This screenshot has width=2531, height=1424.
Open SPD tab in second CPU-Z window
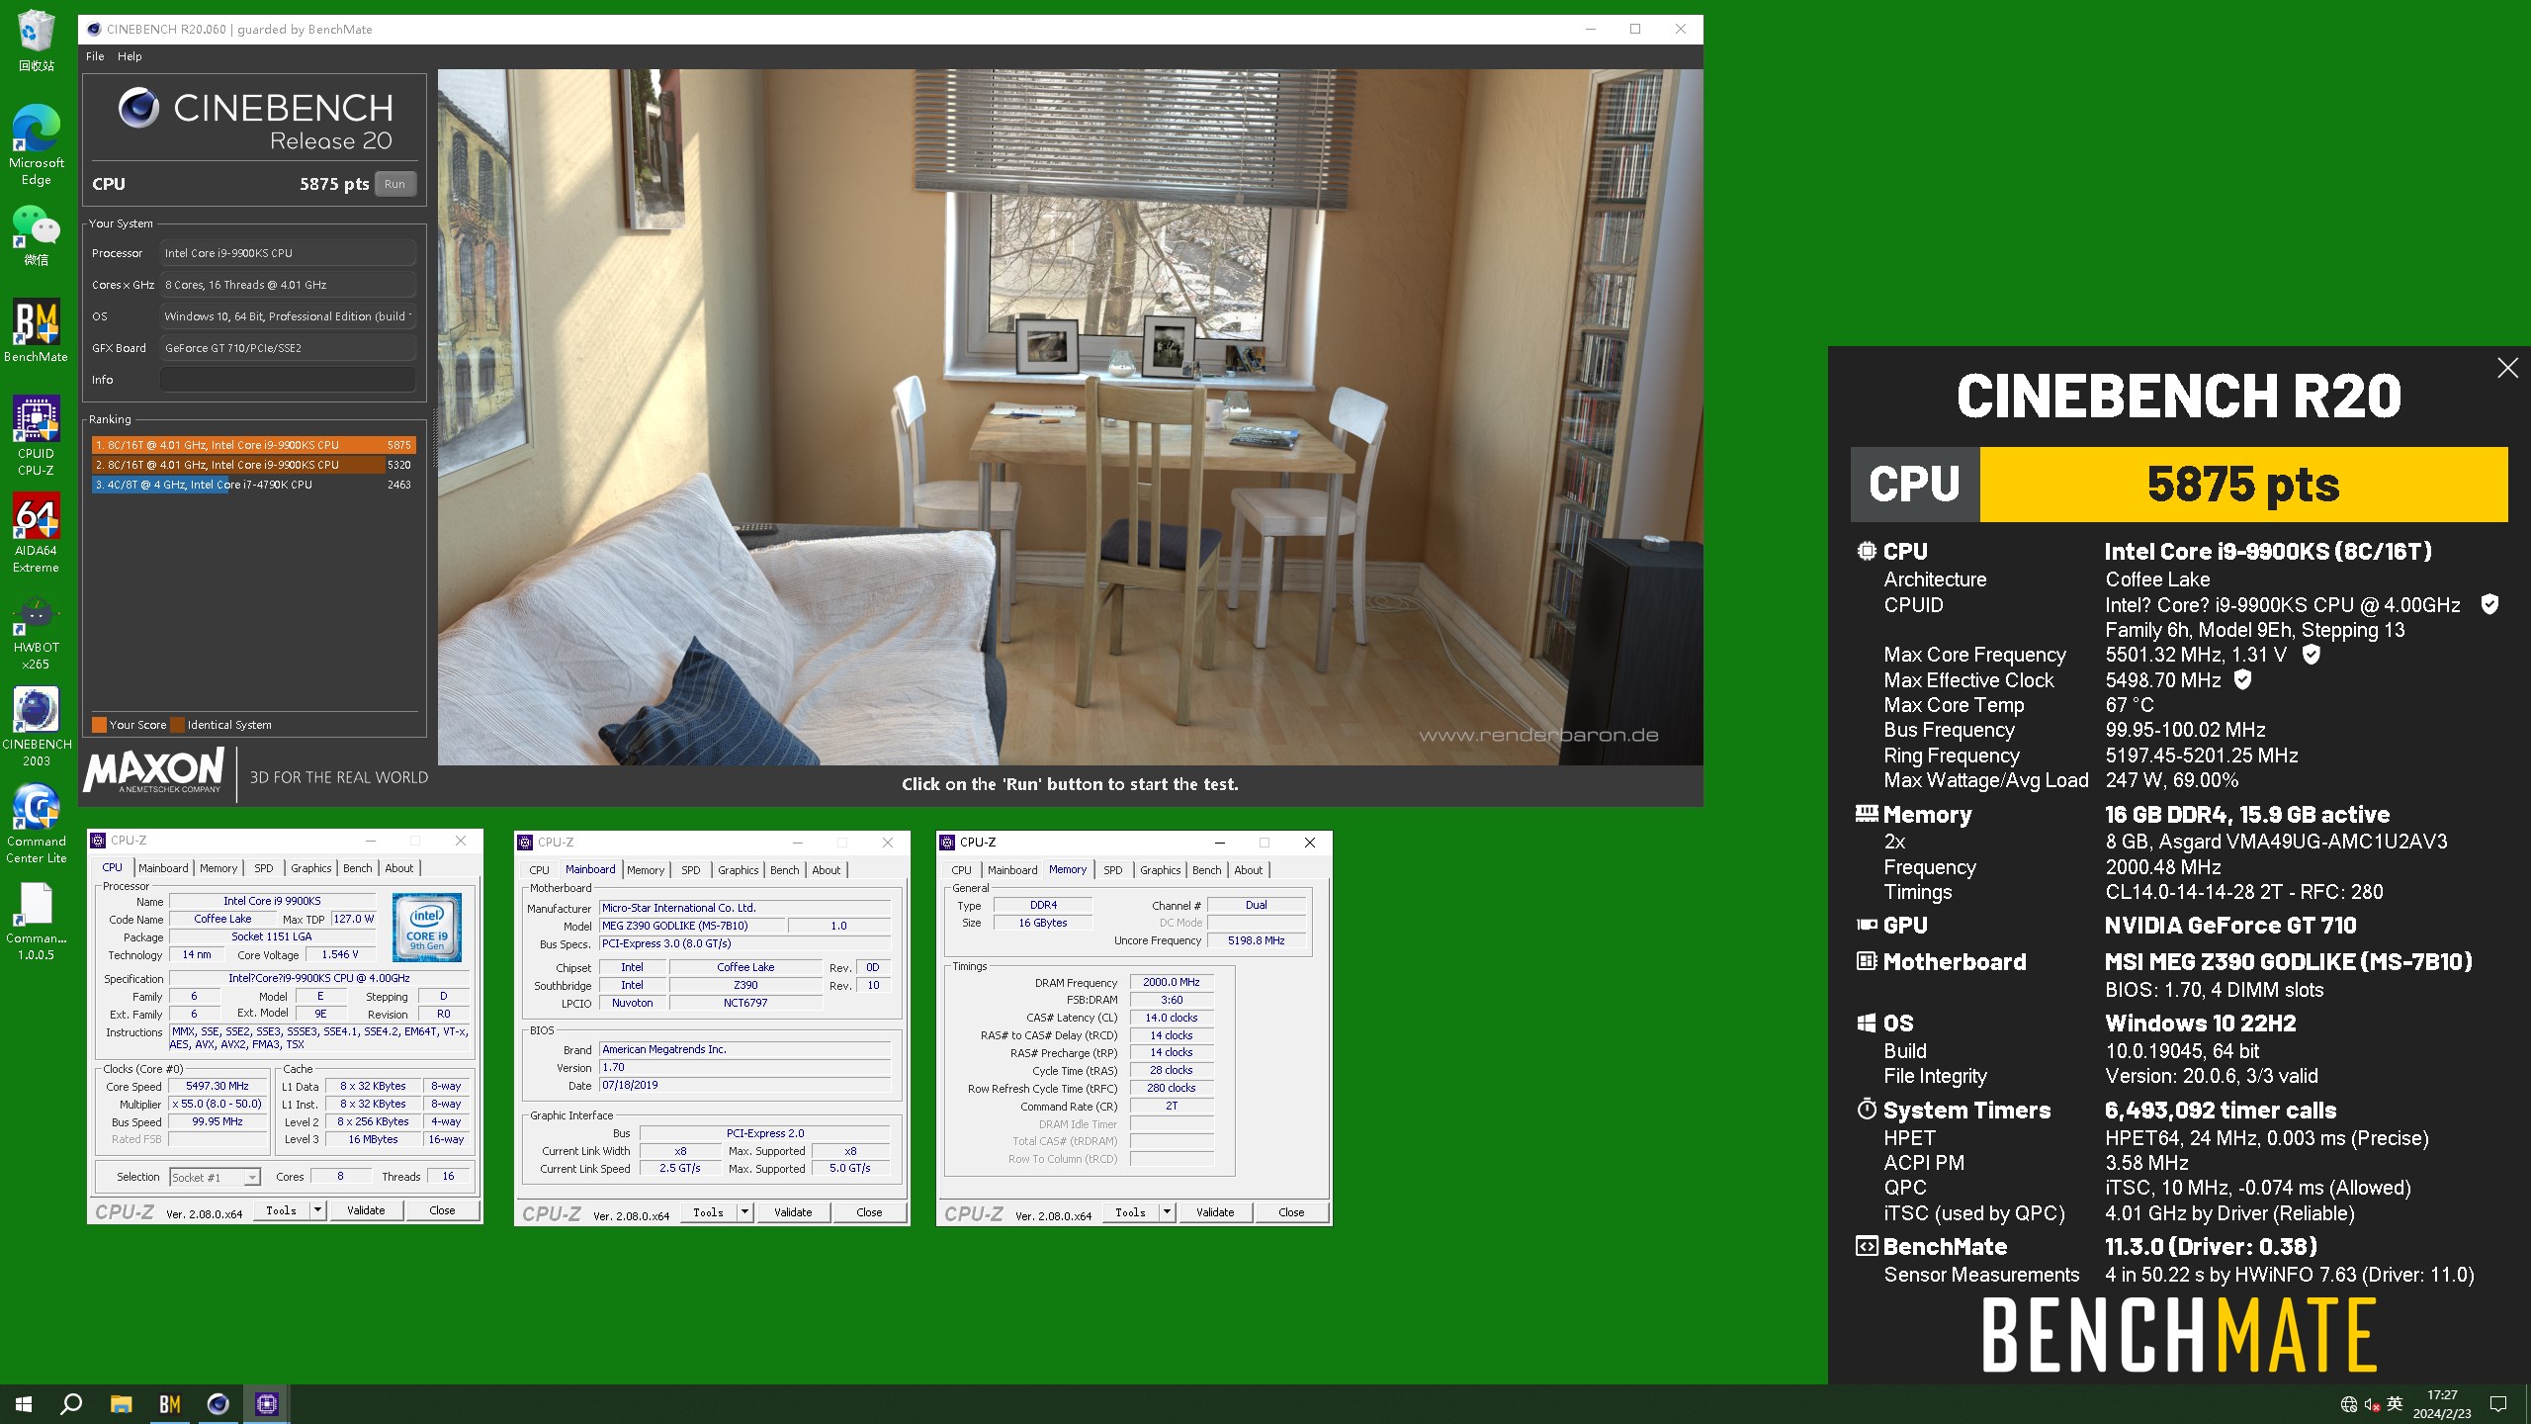point(691,870)
